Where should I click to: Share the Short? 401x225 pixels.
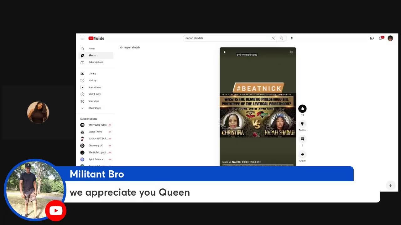click(x=302, y=154)
